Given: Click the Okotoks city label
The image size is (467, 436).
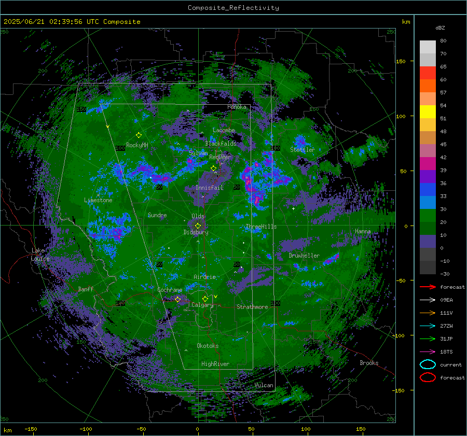Looking at the screenshot, I should click(208, 346).
